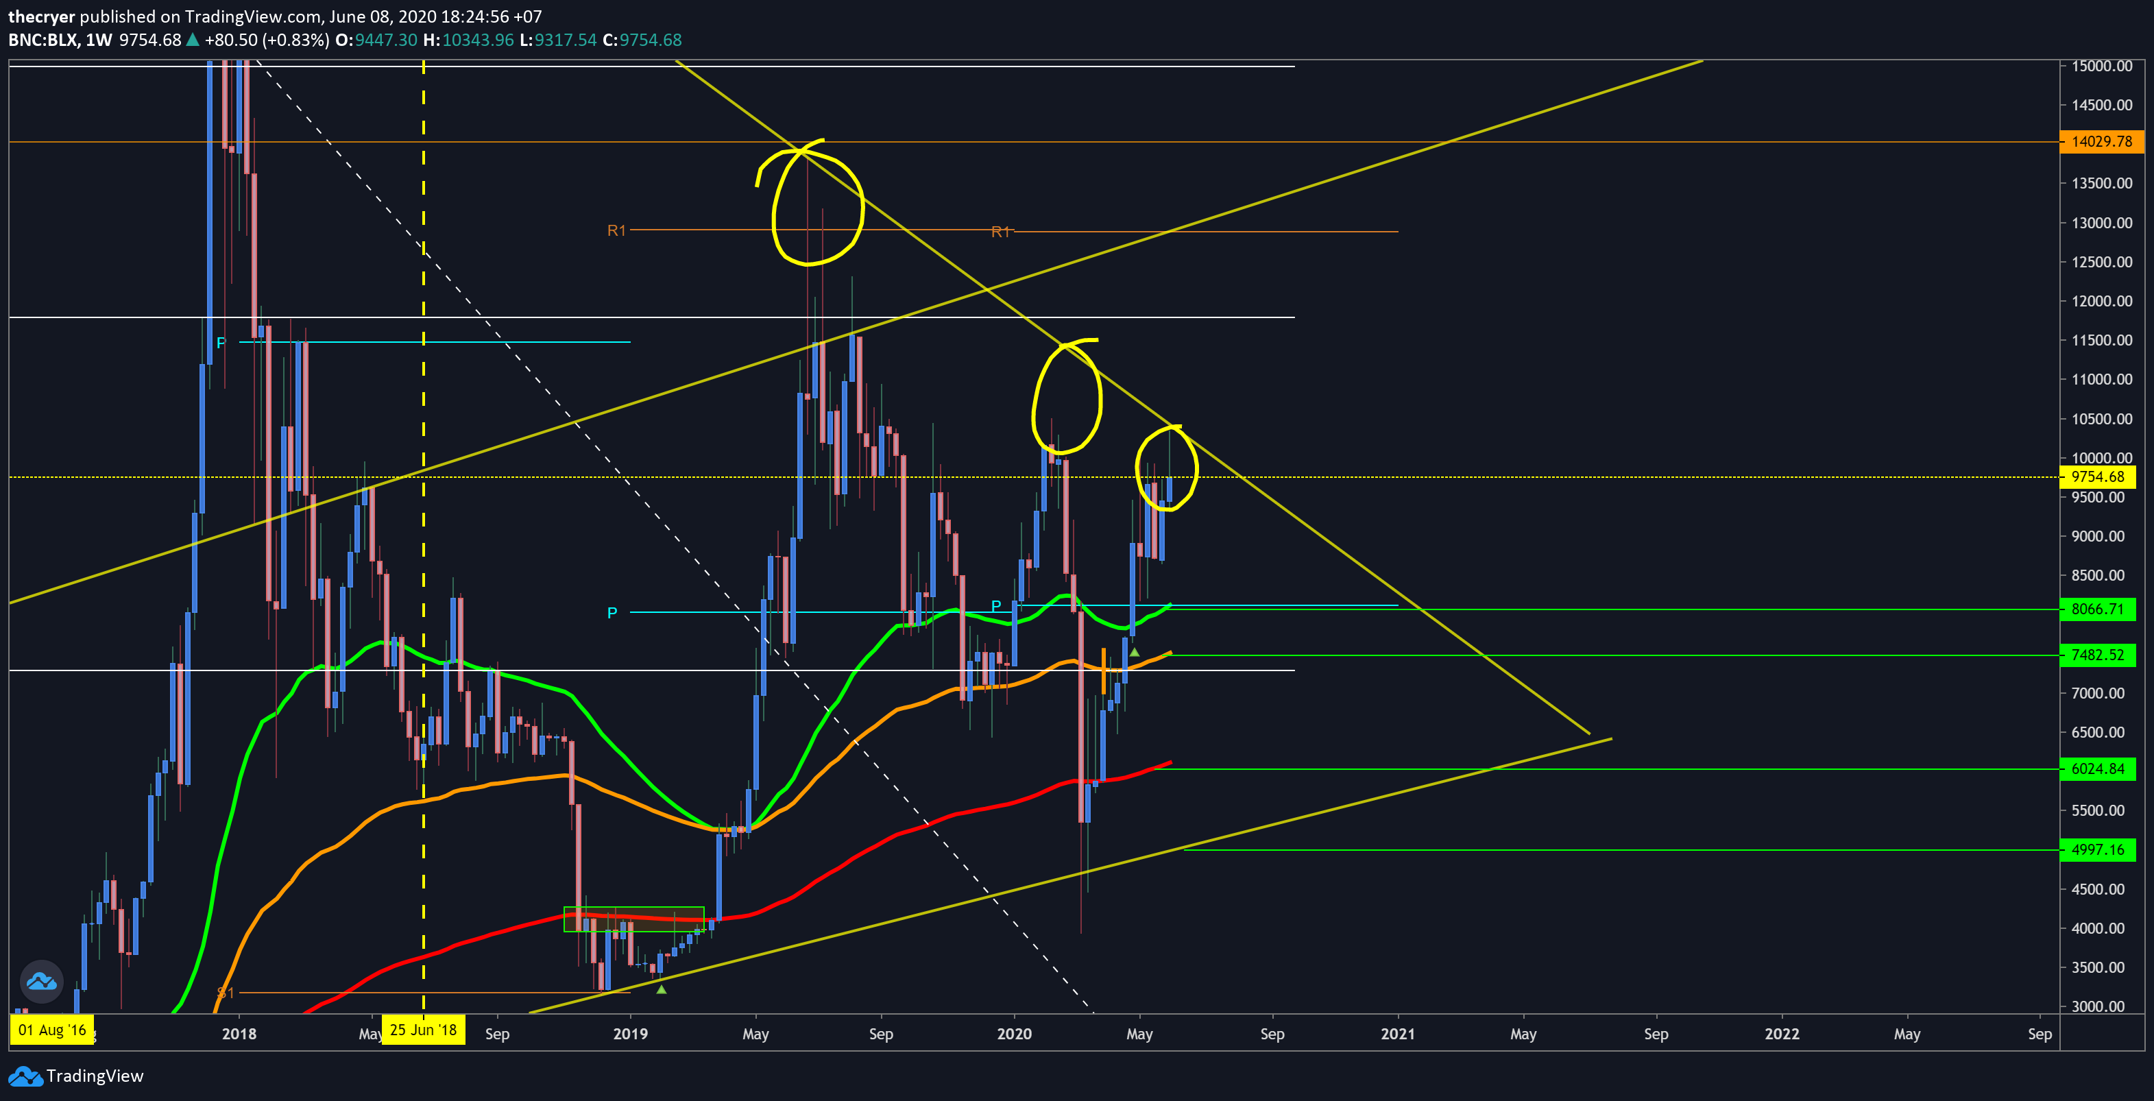Click the 15000.00 price axis tick
This screenshot has width=2154, height=1101.
[x=2101, y=66]
